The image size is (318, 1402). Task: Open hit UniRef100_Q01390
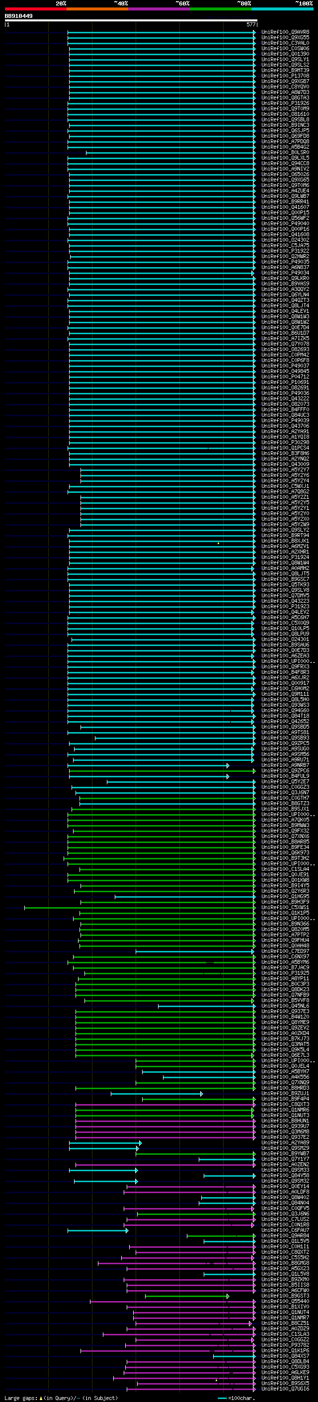285,54
